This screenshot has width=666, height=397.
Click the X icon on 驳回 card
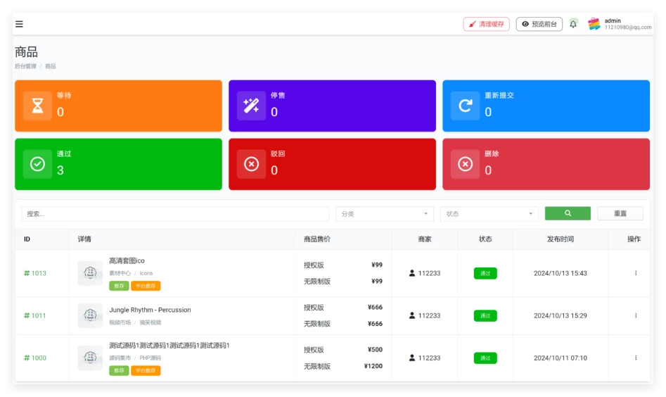(251, 164)
